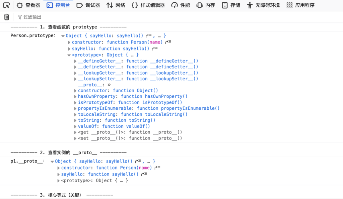
Task: Expand <prototype> under p1.__proto__
Action: (59, 181)
